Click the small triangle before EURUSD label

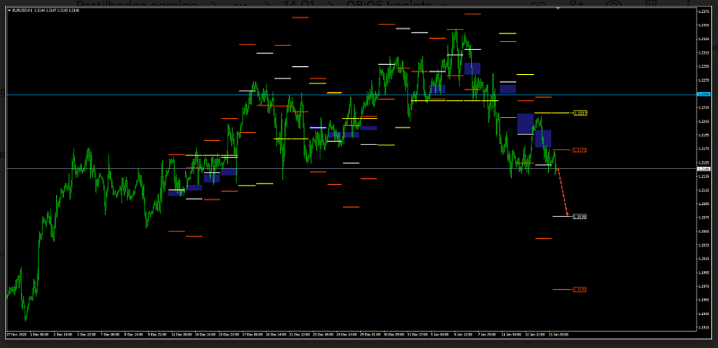(9, 11)
